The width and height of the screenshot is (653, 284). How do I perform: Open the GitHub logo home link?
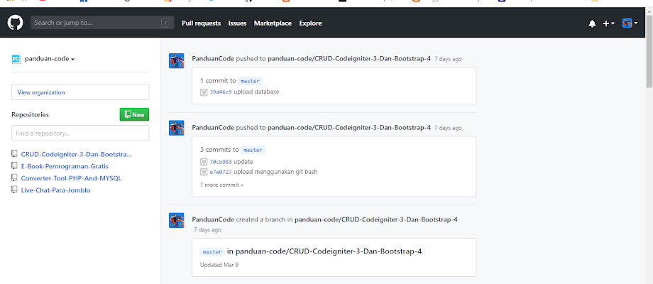coord(15,23)
